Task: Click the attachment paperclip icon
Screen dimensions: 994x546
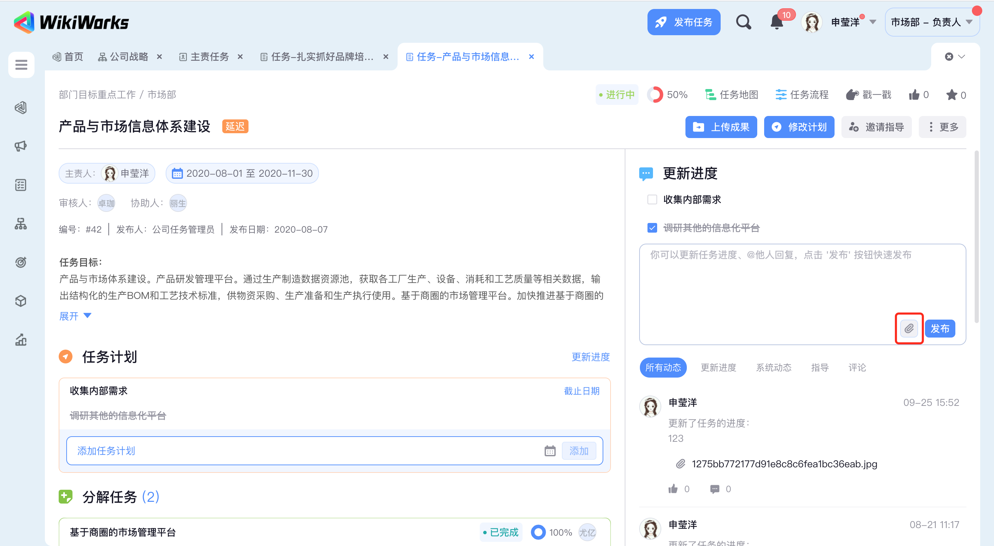Action: point(909,328)
